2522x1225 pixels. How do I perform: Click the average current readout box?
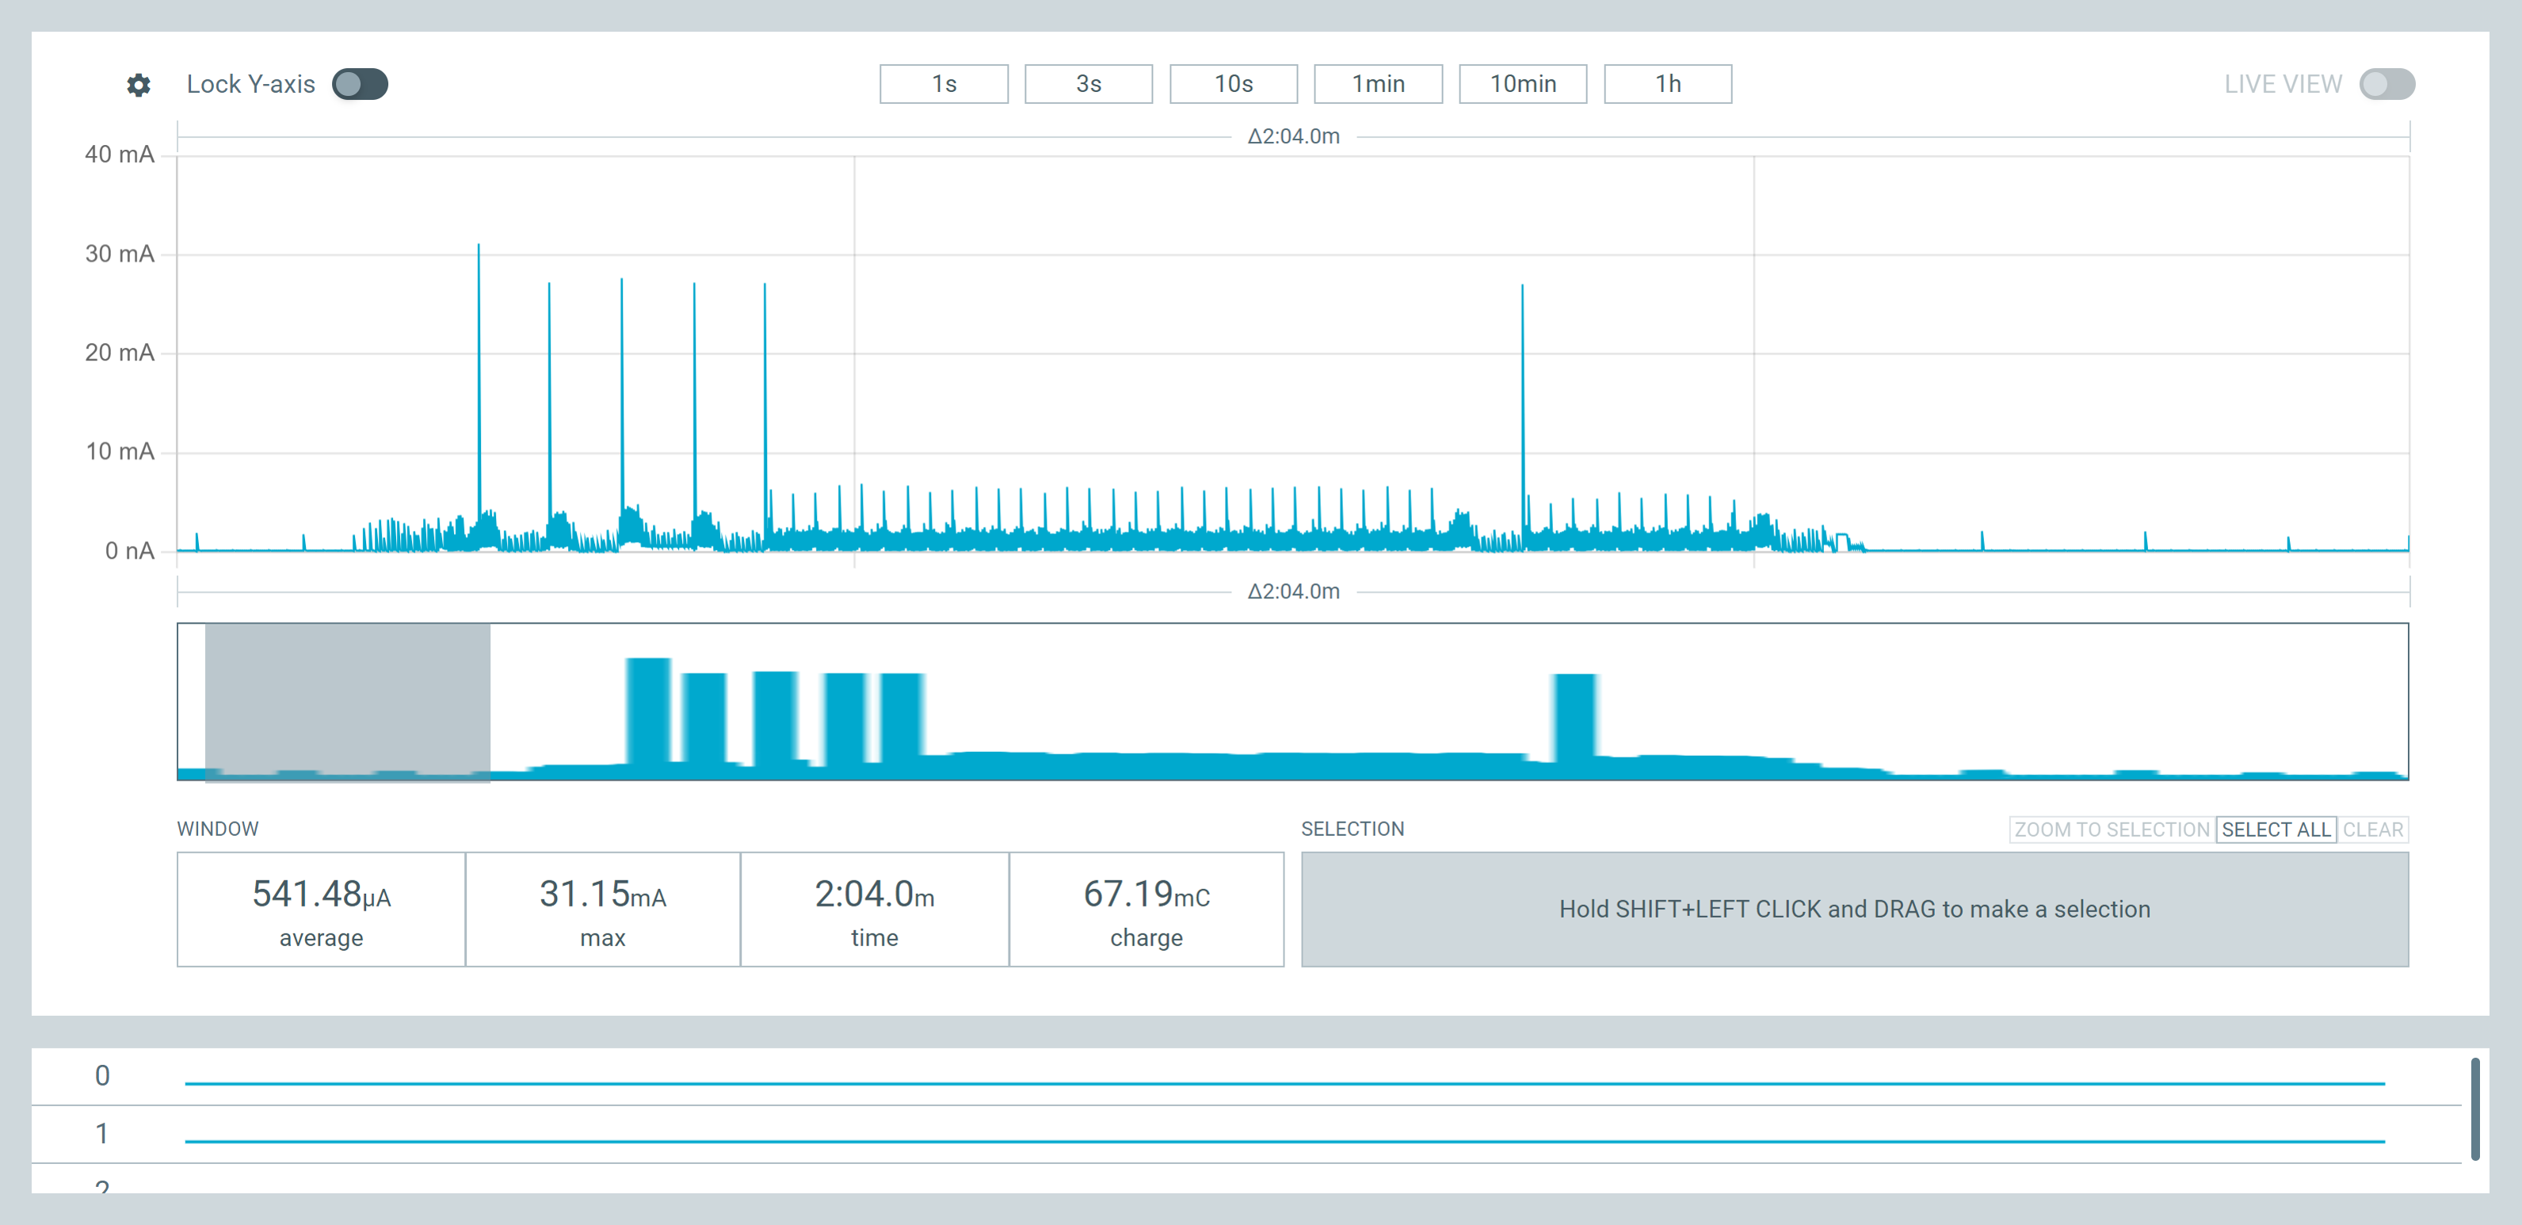tap(321, 910)
